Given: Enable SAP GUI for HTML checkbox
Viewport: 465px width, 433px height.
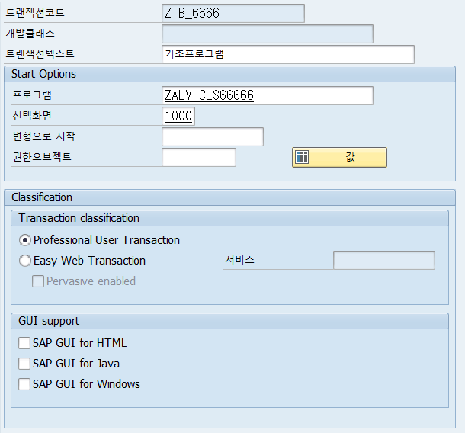Looking at the screenshot, I should click(24, 343).
